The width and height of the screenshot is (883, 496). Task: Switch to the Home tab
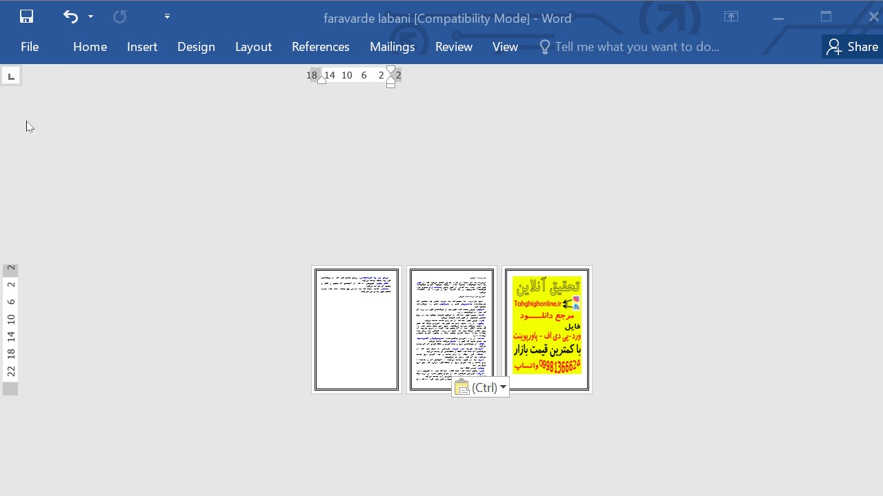(90, 47)
